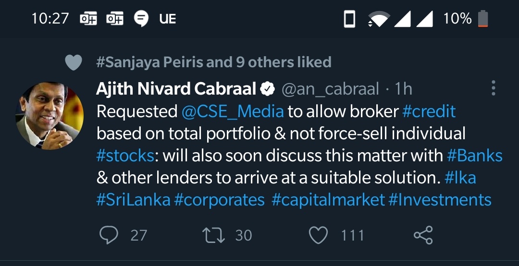Follow the #credit hashtag link
519x266 pixels.
click(x=429, y=111)
